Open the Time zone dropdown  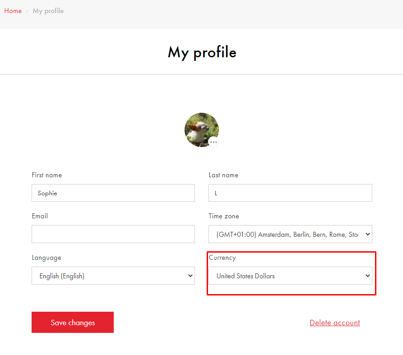[290, 235]
